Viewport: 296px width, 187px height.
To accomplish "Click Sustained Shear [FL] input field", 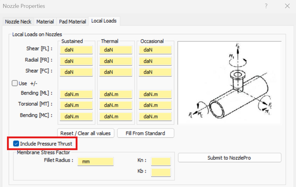I will (x=76, y=50).
